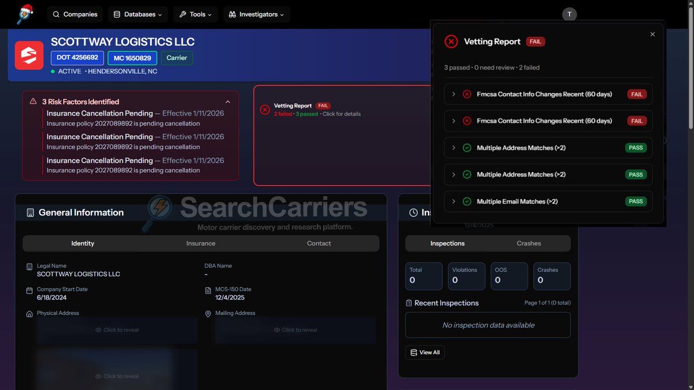Click the SearchCarriers Santa-hat logo

24,14
